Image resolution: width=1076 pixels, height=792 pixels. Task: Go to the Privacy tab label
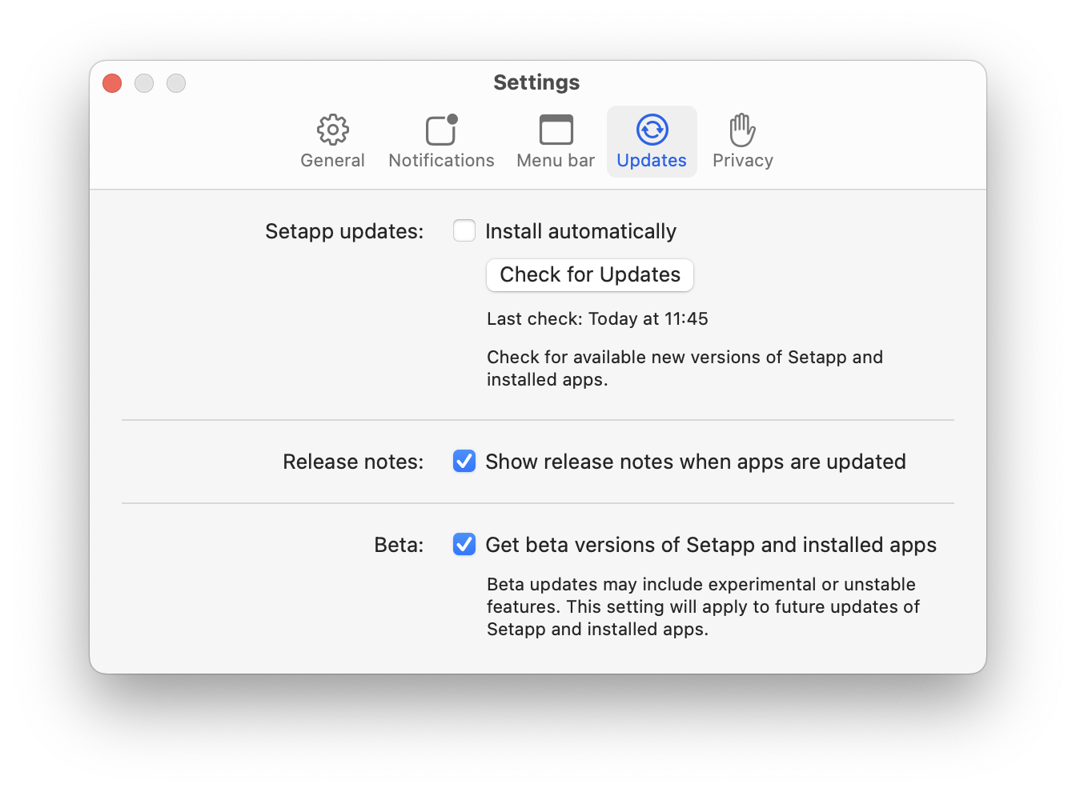(x=742, y=161)
